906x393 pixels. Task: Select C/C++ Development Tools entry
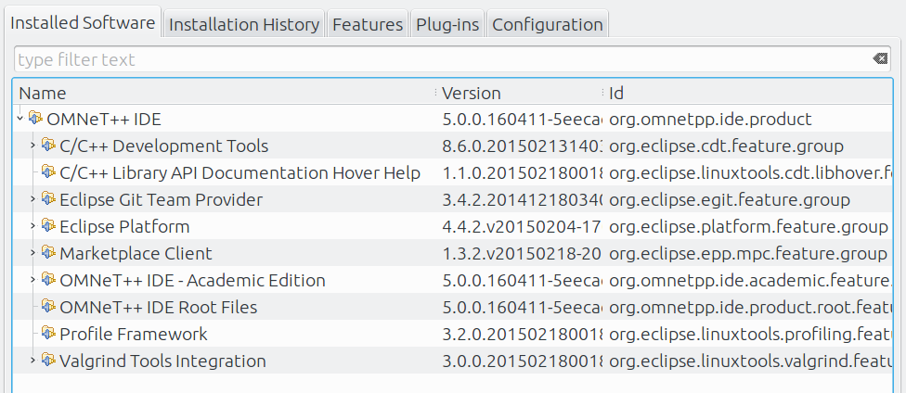pyautogui.click(x=164, y=146)
